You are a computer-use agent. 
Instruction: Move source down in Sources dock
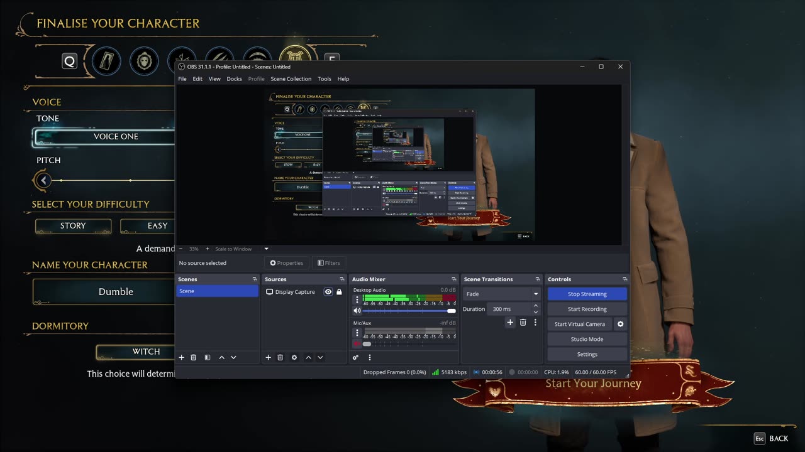click(x=320, y=357)
